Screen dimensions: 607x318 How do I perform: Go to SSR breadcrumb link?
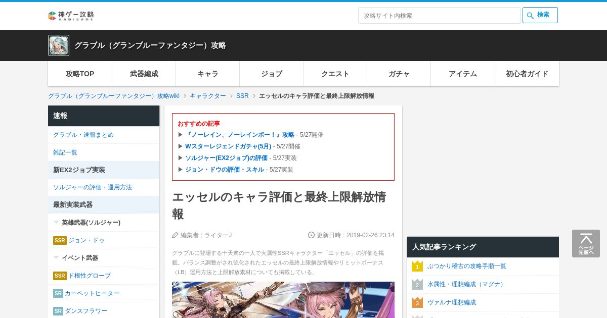242,96
